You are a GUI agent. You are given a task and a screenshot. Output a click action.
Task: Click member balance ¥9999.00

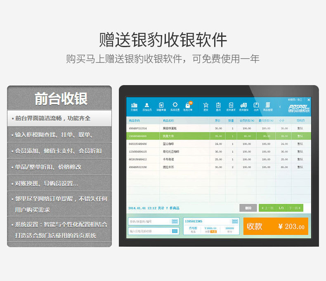click(210, 229)
